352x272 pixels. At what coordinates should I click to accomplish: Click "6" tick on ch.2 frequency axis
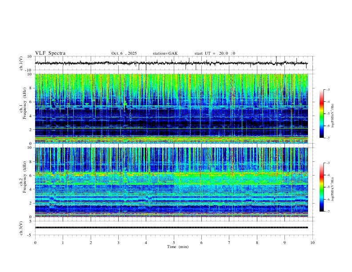coord(31,176)
